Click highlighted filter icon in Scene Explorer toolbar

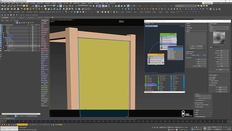click(17, 23)
